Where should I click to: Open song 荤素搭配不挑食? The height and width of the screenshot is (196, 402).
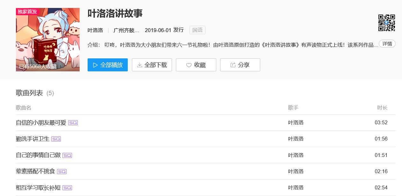35,172
